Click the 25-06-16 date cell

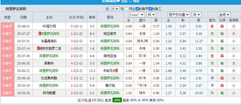(x=24, y=78)
